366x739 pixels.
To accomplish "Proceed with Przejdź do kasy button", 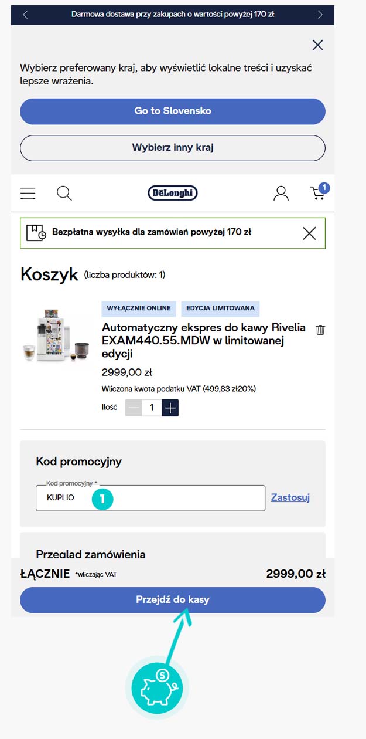I will pos(173,600).
